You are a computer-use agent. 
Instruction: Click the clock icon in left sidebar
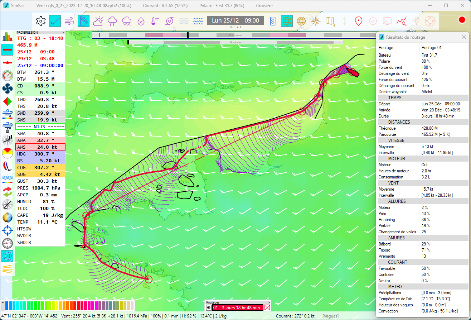point(7,243)
